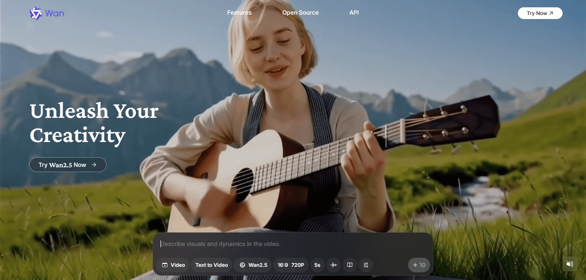Image resolution: width=586 pixels, height=280 pixels.
Task: Open the audio waveform settings
Action: pyautogui.click(x=334, y=265)
